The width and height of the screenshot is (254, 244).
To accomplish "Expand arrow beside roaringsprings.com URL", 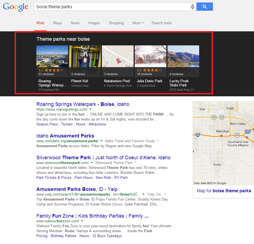I will [90, 109].
